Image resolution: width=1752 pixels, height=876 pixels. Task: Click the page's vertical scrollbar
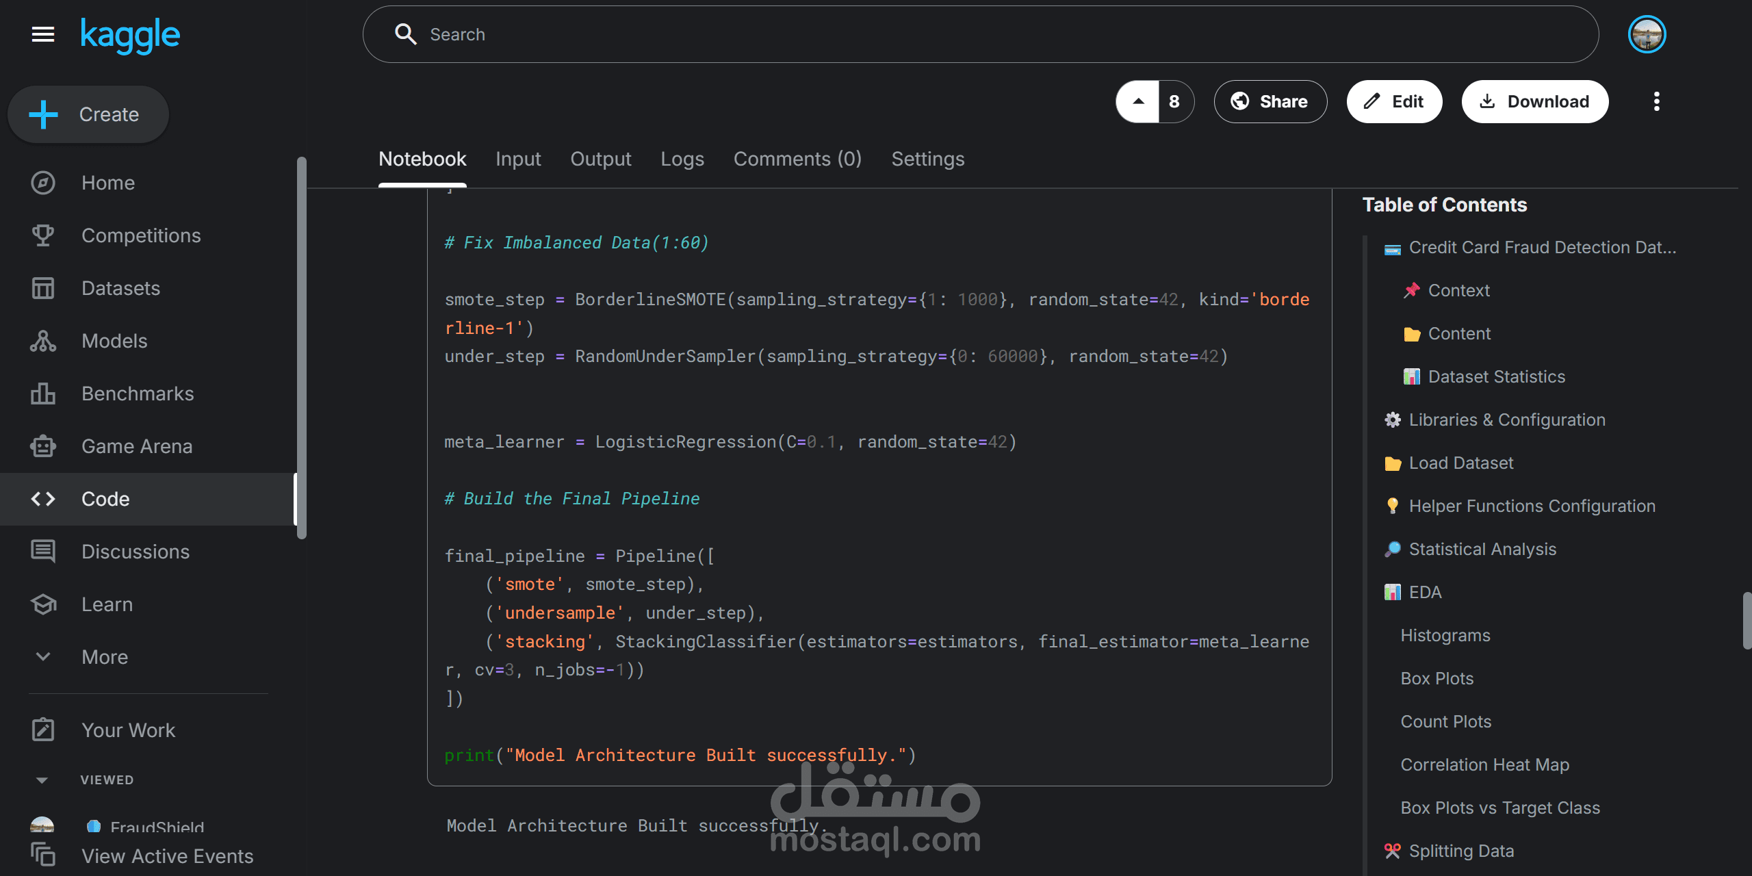1747,620
